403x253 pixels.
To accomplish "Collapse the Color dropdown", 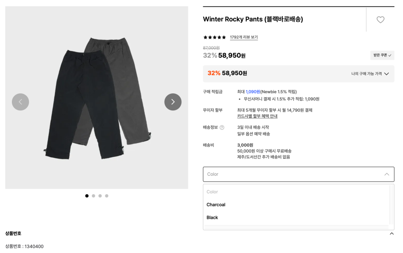I will click(386, 174).
